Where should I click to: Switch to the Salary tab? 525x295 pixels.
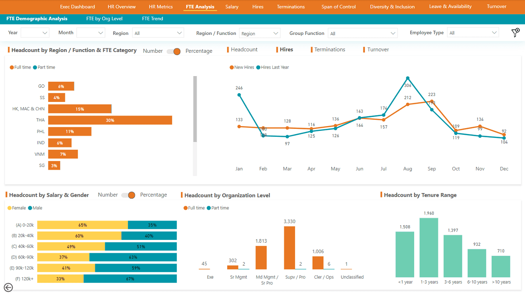click(x=232, y=7)
